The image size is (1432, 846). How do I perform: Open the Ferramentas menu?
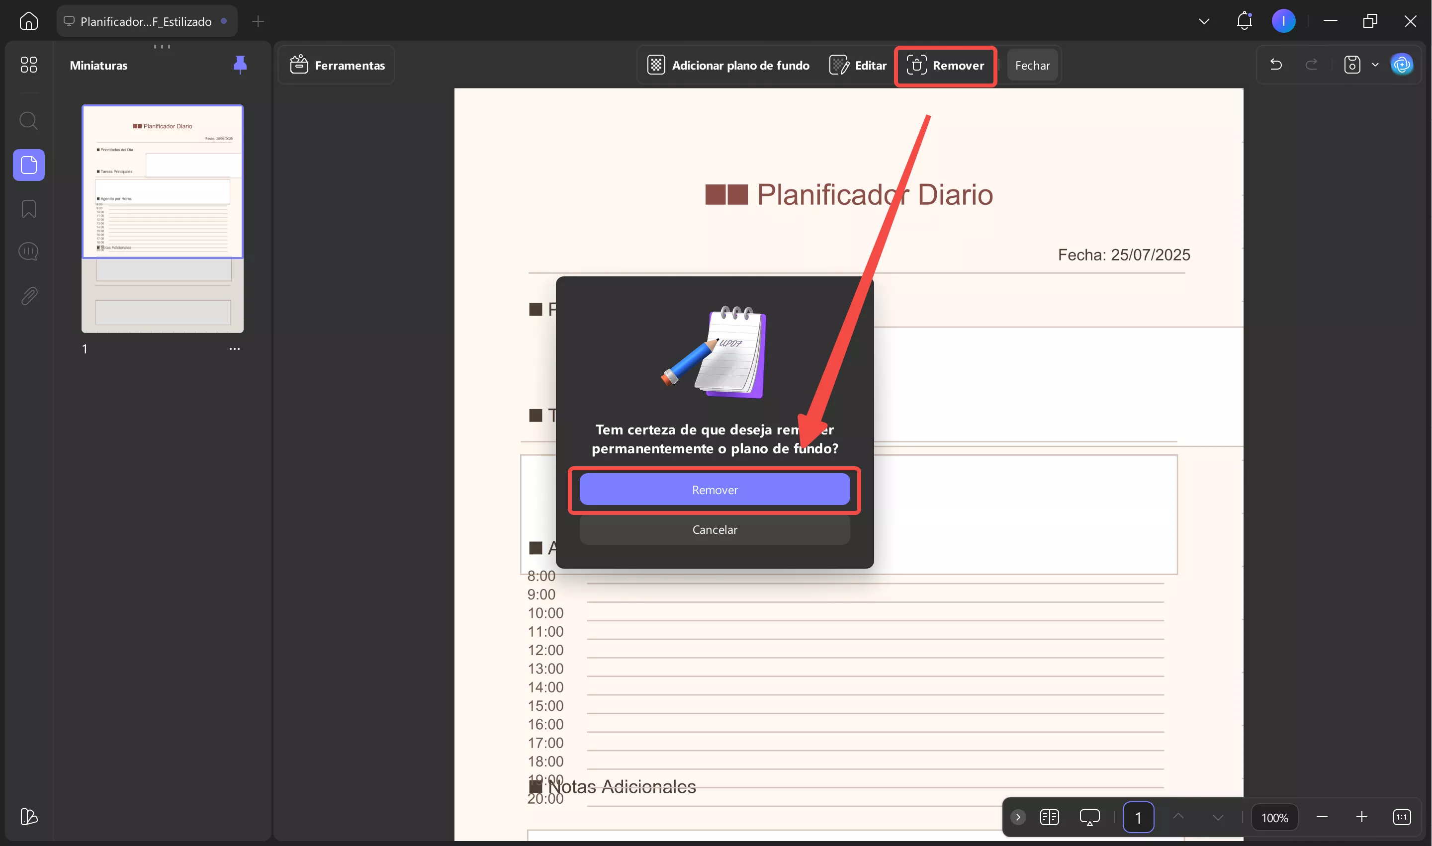click(338, 65)
